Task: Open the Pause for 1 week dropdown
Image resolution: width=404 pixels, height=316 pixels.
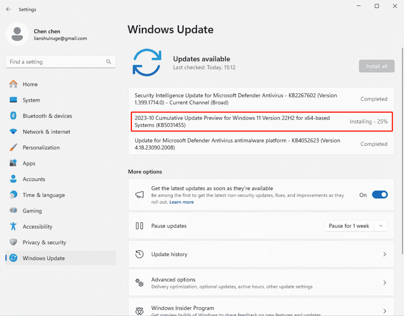Action: click(x=356, y=226)
